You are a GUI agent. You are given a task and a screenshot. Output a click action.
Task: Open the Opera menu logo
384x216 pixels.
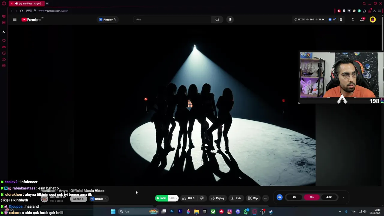point(4,4)
